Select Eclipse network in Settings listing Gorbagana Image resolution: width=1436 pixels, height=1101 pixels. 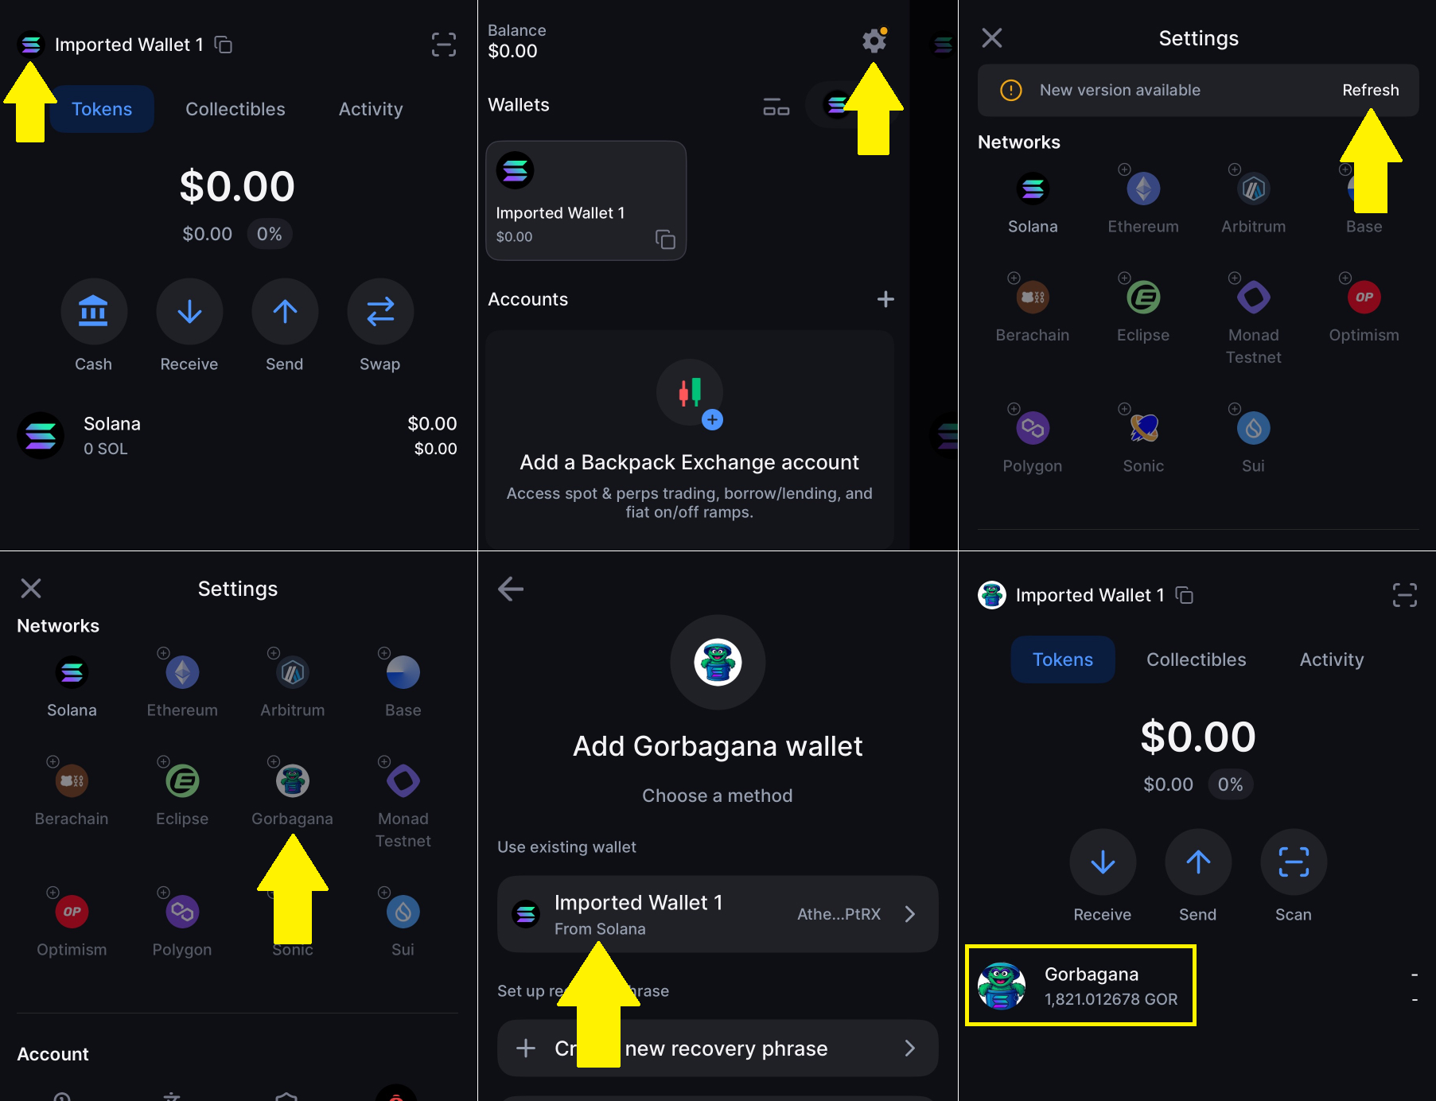182,781
